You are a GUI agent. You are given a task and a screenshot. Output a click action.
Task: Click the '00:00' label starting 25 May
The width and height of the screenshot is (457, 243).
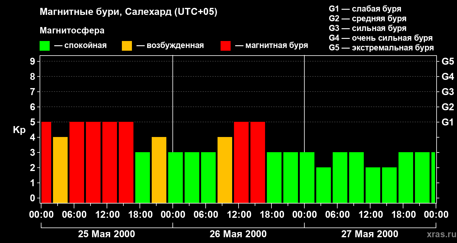(x=41, y=215)
